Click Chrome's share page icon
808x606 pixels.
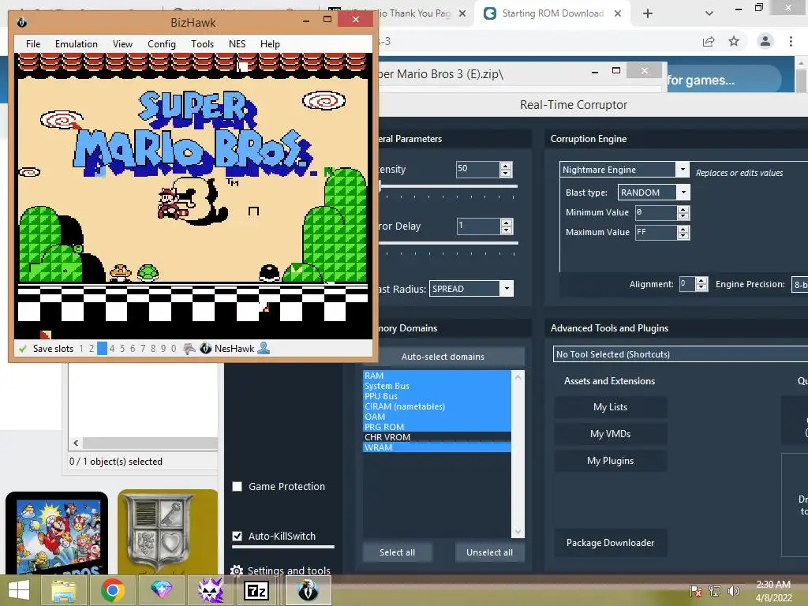click(709, 41)
